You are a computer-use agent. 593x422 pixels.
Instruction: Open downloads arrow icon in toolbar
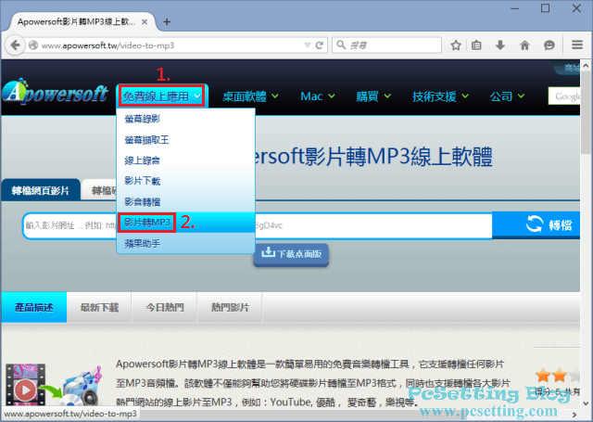[500, 45]
